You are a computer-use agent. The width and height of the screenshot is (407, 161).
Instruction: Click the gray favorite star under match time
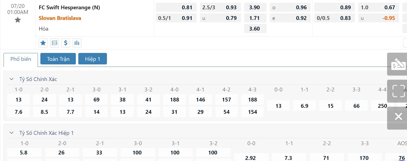click(18, 20)
